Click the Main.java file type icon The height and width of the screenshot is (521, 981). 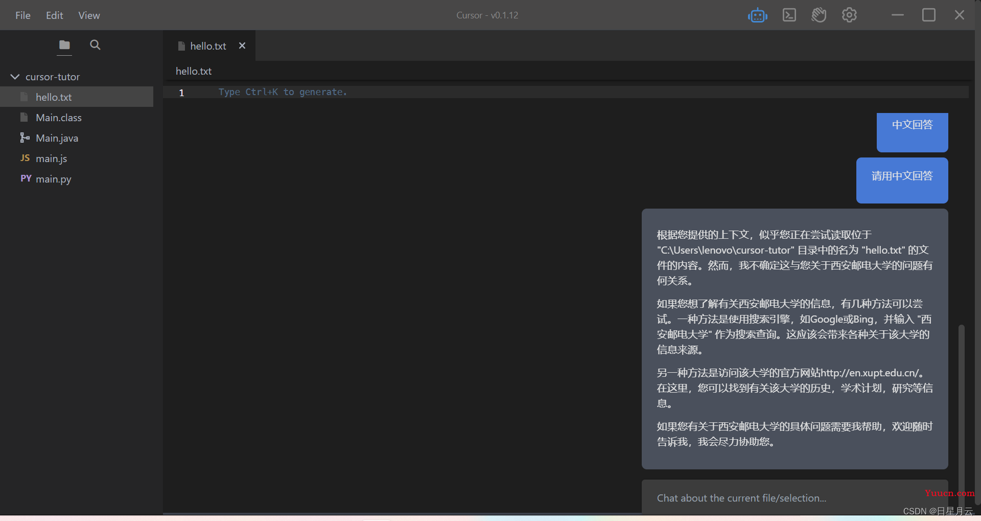25,138
